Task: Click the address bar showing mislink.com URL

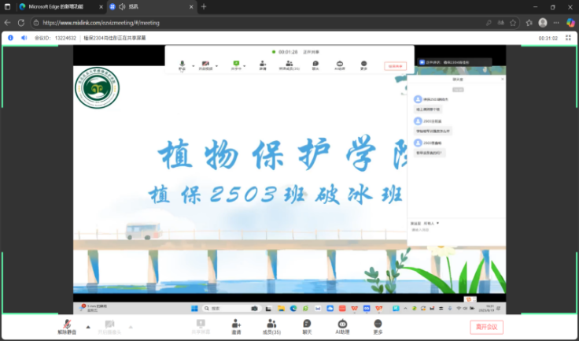Action: point(236,23)
